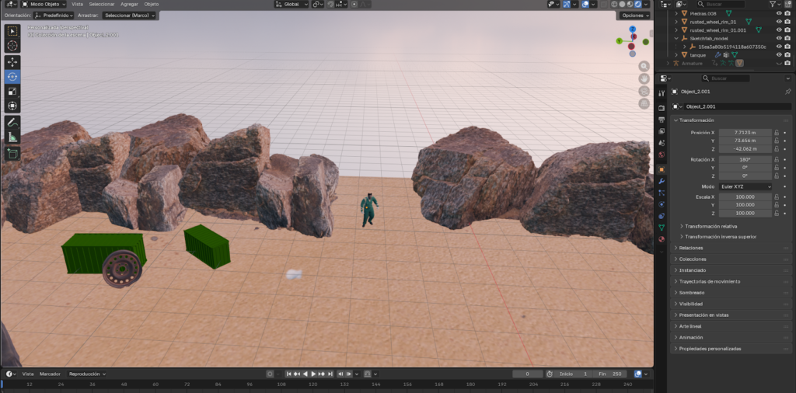Click the viewport zoom magnifier icon
Viewport: 796px width, 393px height.
(x=644, y=67)
